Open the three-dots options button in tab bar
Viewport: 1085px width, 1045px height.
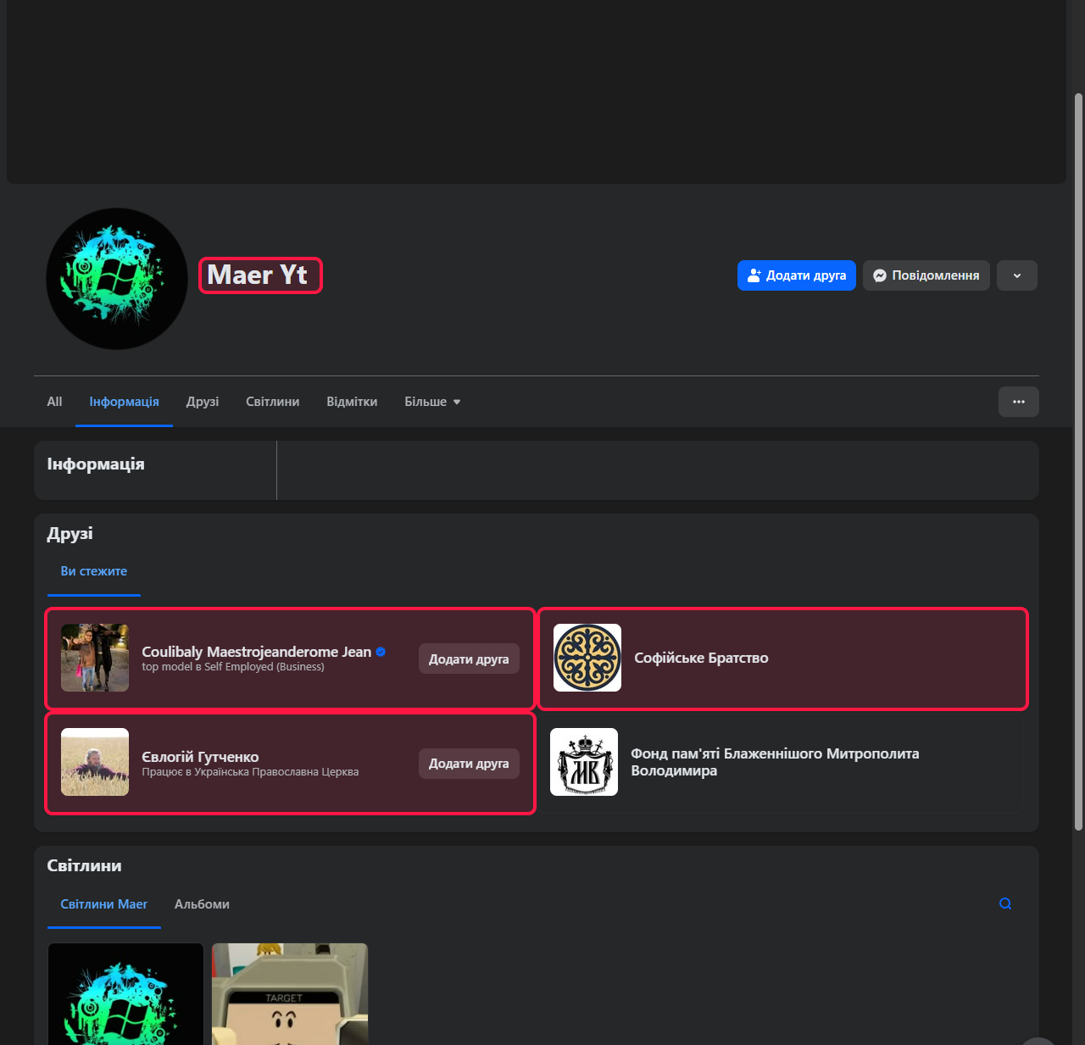pyautogui.click(x=1019, y=402)
